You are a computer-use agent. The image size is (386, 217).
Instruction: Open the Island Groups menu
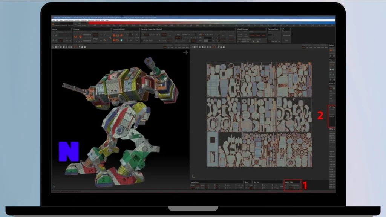69,20
